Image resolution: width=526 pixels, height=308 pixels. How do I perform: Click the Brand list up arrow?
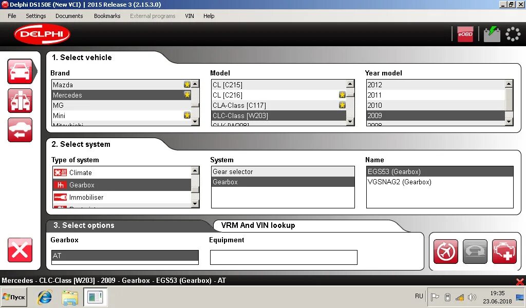point(195,84)
